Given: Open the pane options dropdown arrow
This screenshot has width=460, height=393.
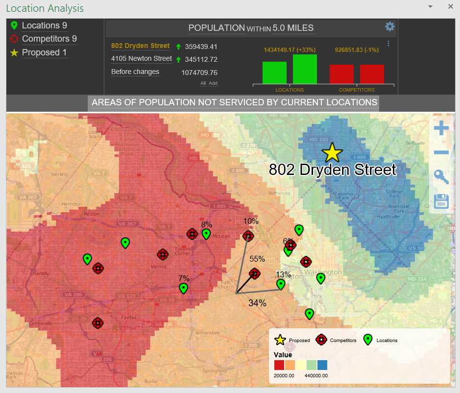Looking at the screenshot, I should tap(430, 6).
